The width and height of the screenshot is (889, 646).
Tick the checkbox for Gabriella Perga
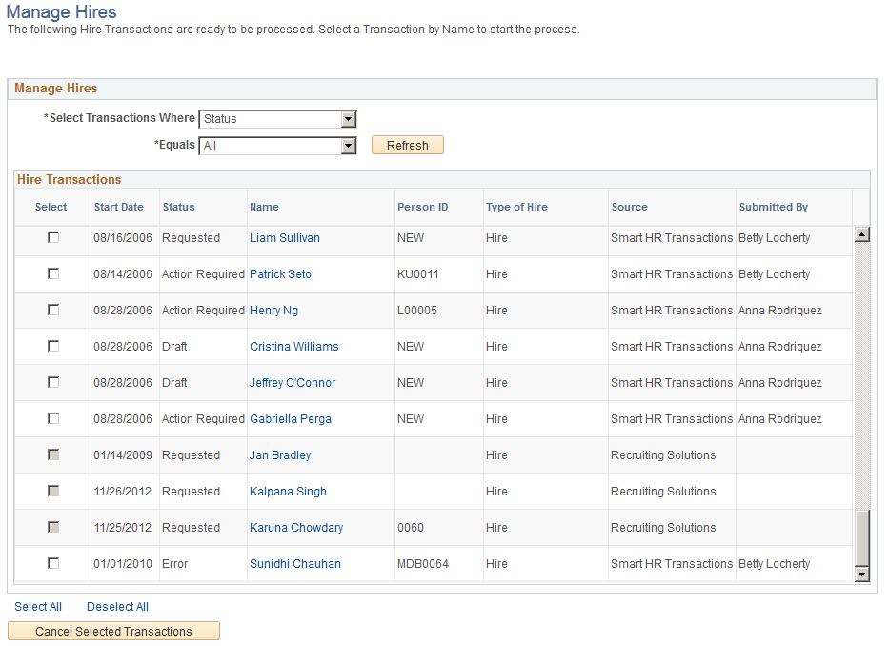(x=51, y=418)
